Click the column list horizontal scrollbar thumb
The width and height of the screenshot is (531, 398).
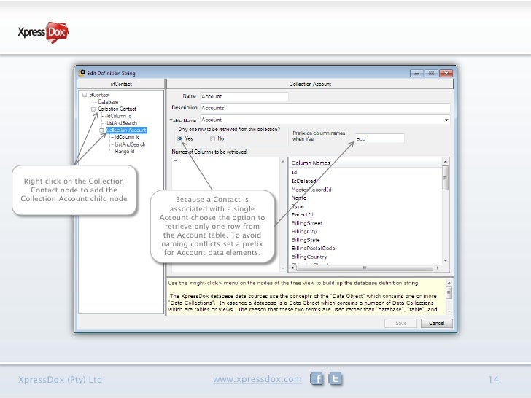[x=365, y=268]
